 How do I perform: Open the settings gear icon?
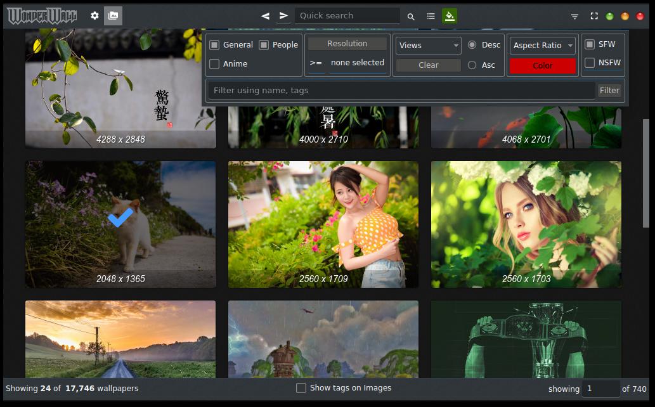click(94, 16)
